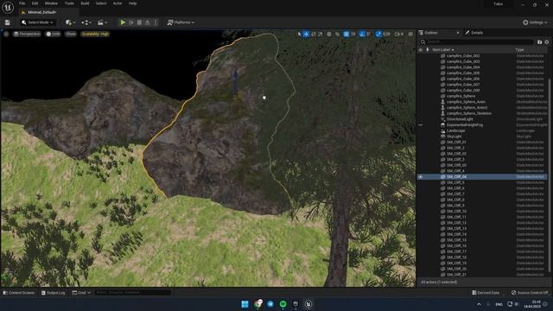Toggle world/local coordinate system
The width and height of the screenshot is (553, 311).
tap(329, 34)
